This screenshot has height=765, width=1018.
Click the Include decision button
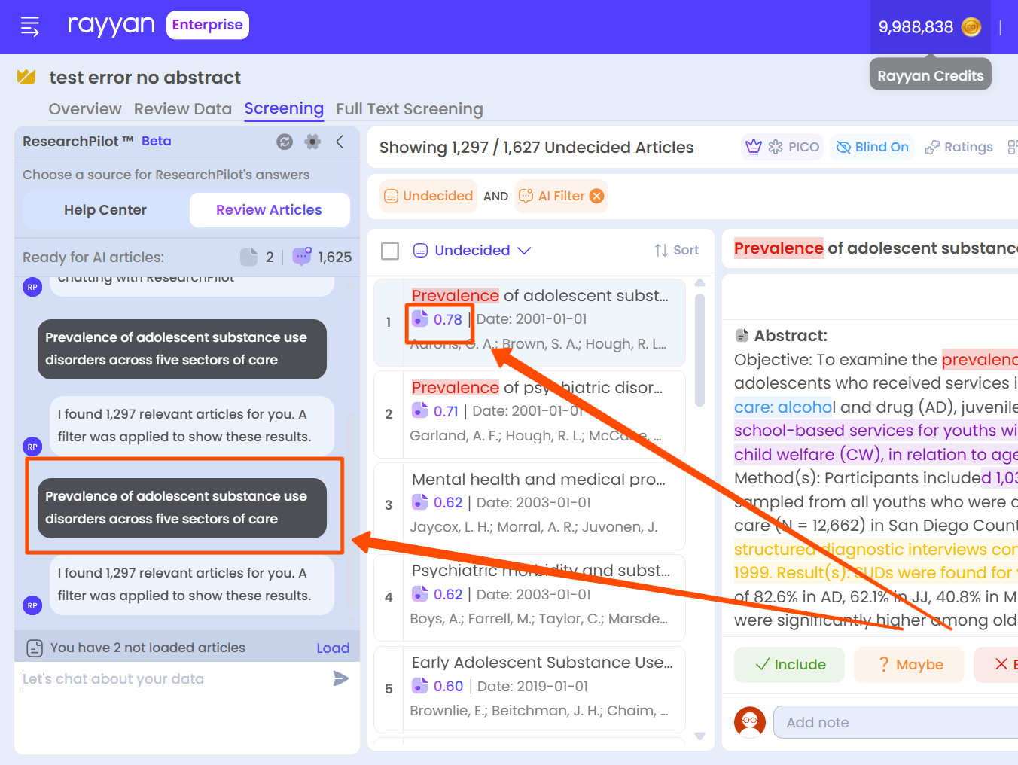coord(789,664)
